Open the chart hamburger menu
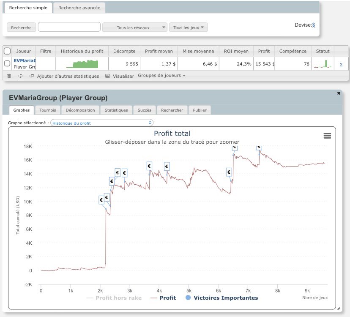This screenshot has width=350, height=317. (327, 136)
